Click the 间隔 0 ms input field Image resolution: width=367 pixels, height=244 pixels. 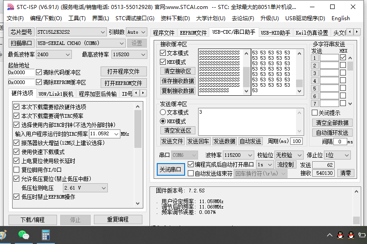click(340, 142)
